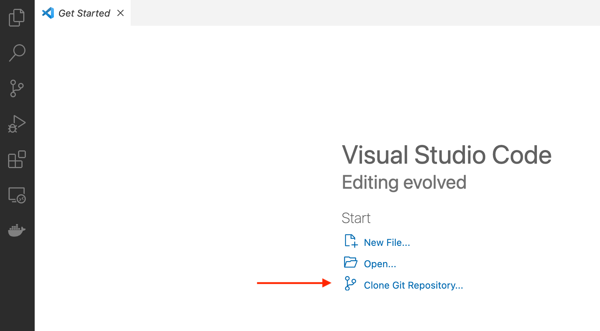The height and width of the screenshot is (331, 600).
Task: Click the Open... link
Action: coord(380,264)
